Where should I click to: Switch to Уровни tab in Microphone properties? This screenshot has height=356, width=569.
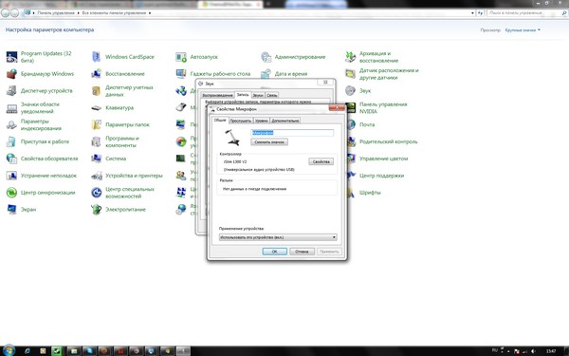[262, 121]
